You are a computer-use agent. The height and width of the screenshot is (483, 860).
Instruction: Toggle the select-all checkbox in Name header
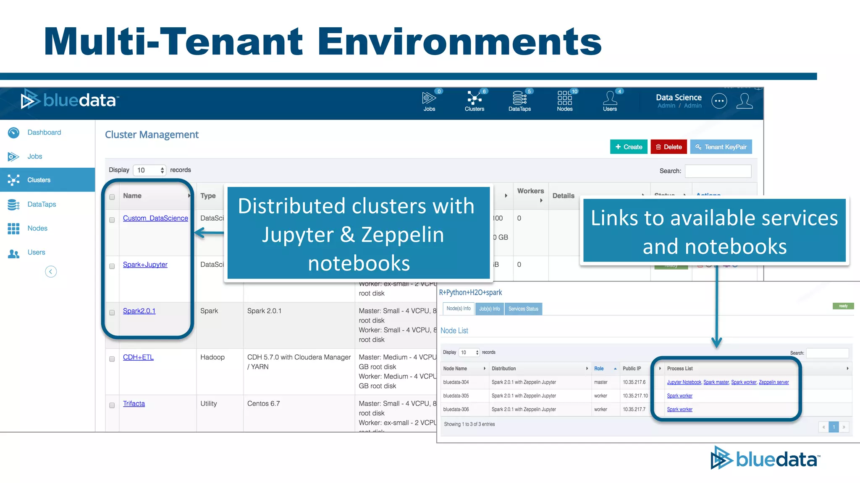[112, 197]
